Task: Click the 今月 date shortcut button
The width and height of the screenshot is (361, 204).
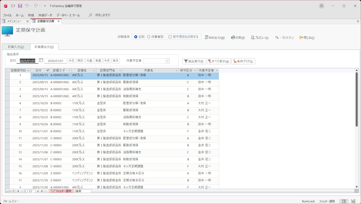Action: [107, 61]
